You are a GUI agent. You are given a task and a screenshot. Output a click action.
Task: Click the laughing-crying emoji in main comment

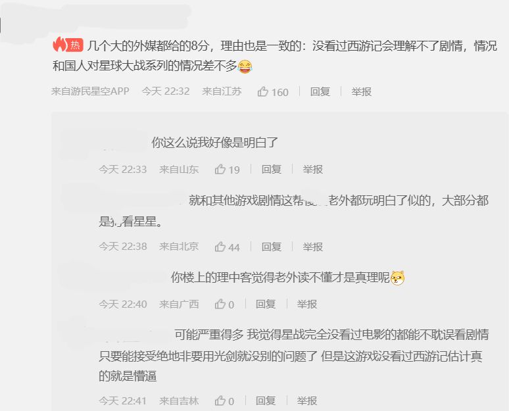(245, 66)
